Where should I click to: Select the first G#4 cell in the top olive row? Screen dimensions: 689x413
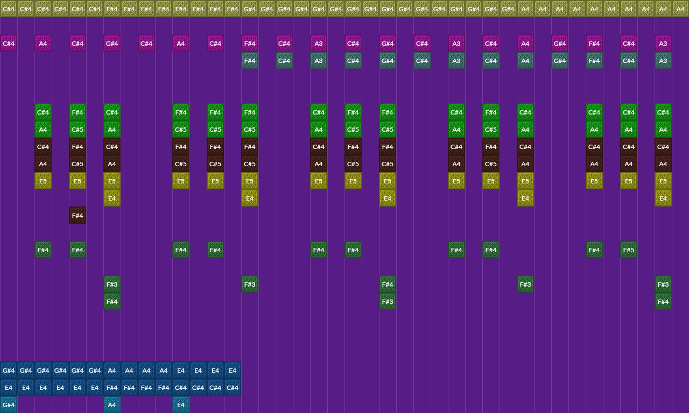pos(250,9)
